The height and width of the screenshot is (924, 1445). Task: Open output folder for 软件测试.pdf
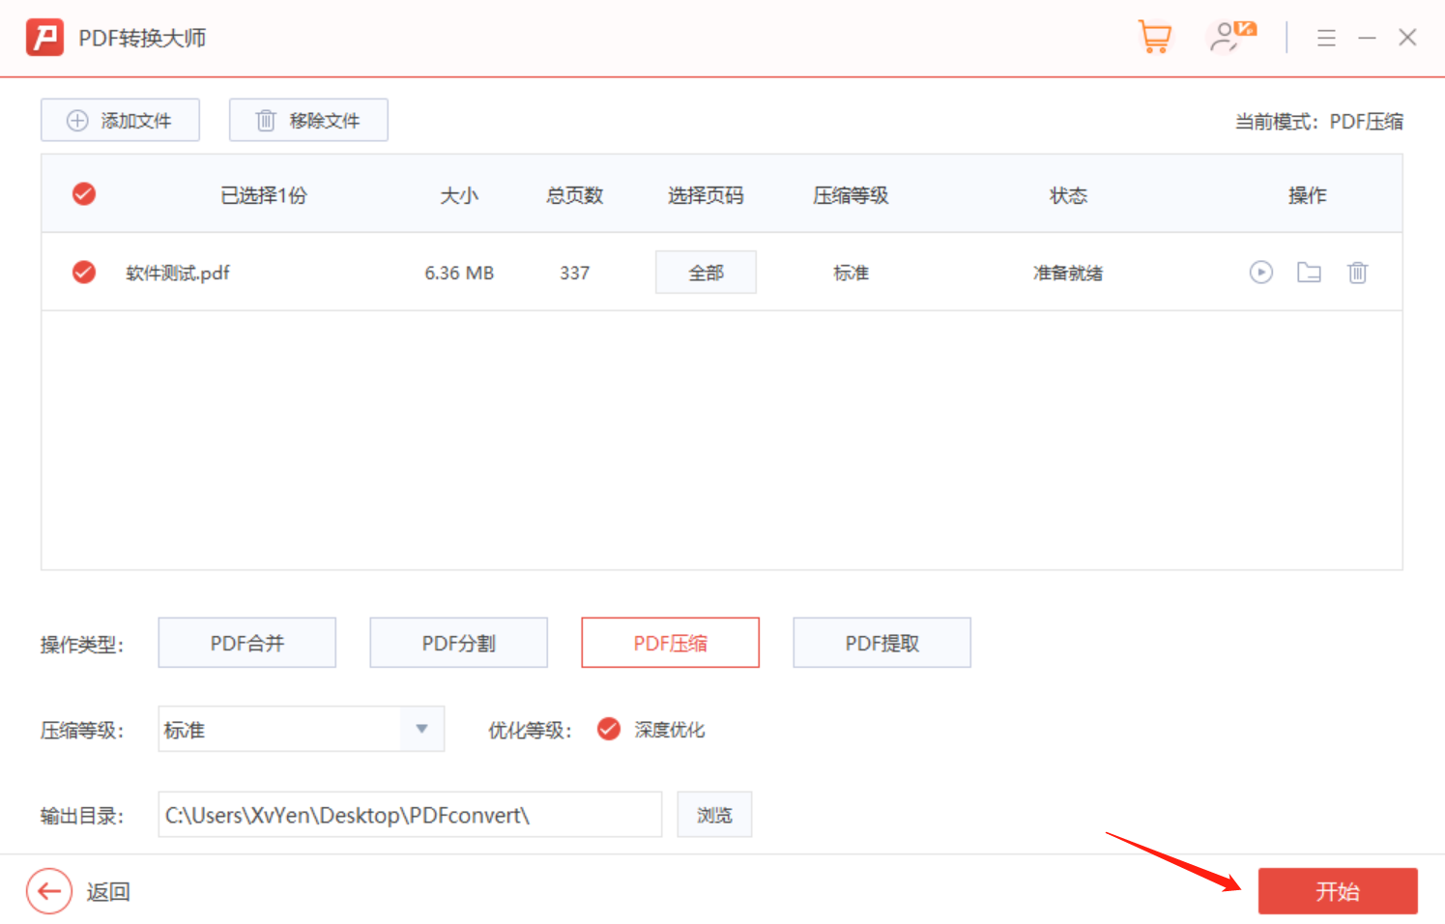(1309, 273)
